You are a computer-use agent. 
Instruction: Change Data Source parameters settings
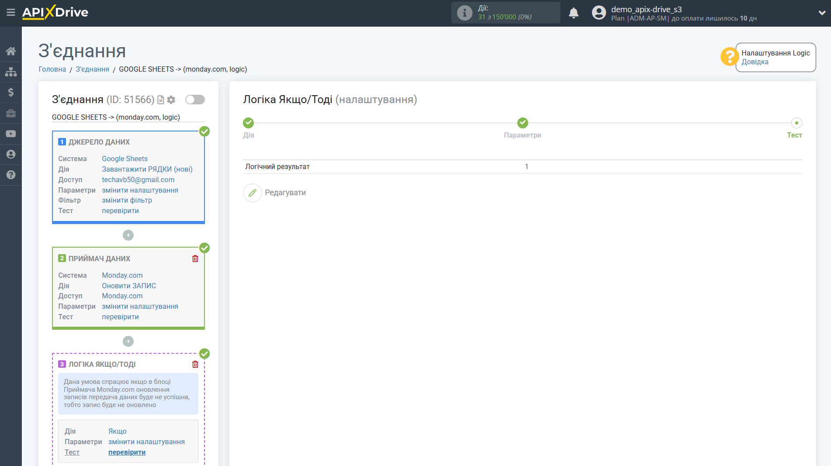pyautogui.click(x=140, y=190)
